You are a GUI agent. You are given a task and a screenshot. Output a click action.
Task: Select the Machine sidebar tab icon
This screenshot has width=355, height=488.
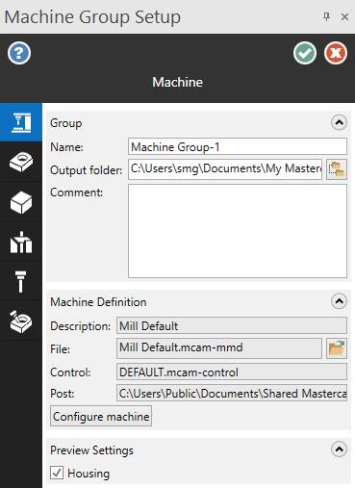point(21,122)
